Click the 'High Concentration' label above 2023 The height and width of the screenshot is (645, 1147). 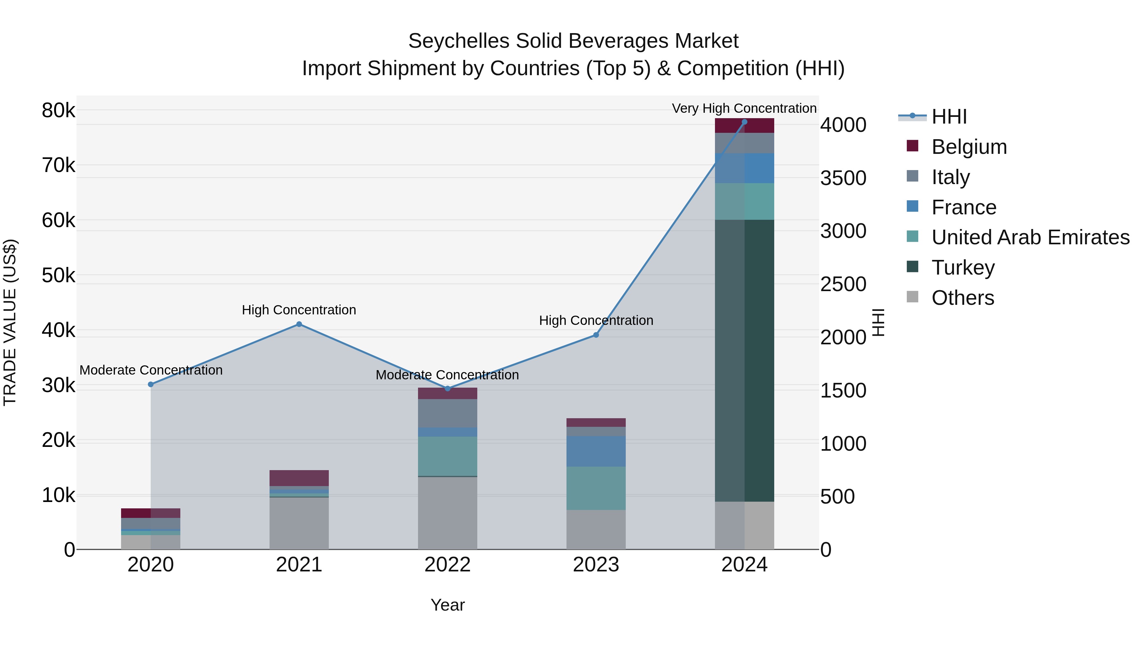coord(596,320)
